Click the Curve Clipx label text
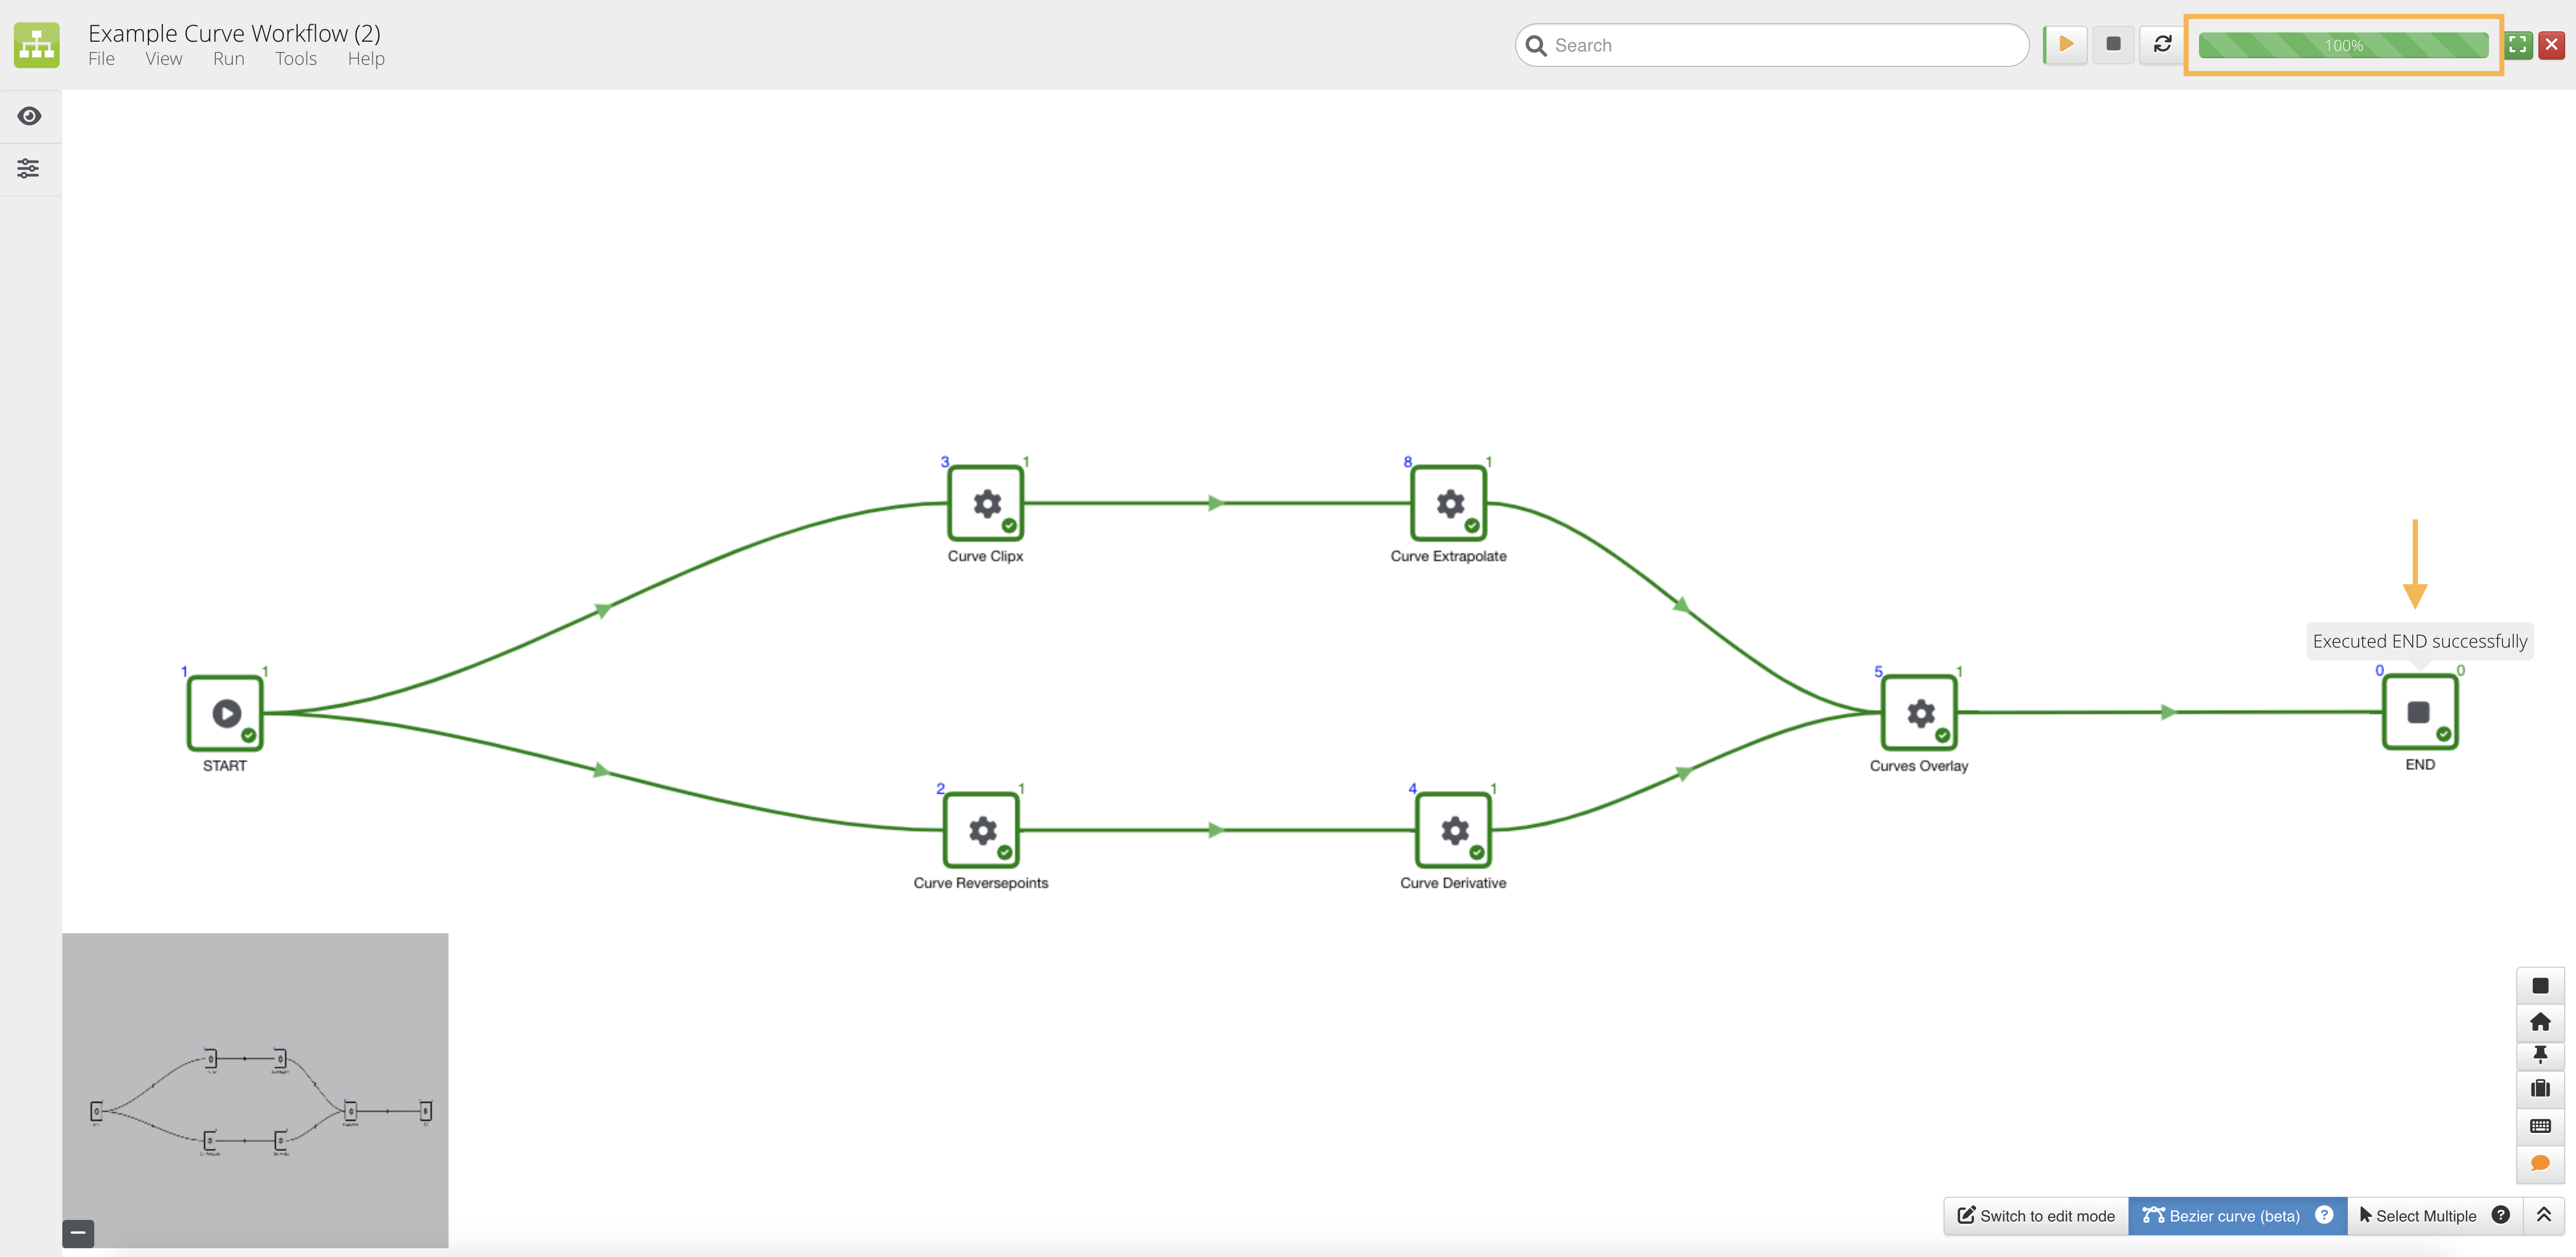The image size is (2576, 1257). coord(985,556)
